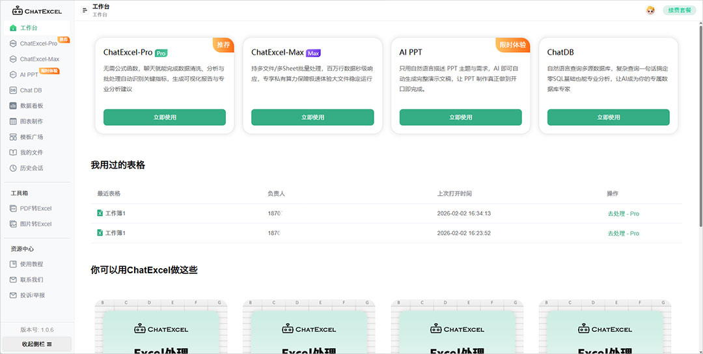This screenshot has height=354, width=703.
Task: Click the ChatExcel robot logo icon
Action: coord(18,11)
